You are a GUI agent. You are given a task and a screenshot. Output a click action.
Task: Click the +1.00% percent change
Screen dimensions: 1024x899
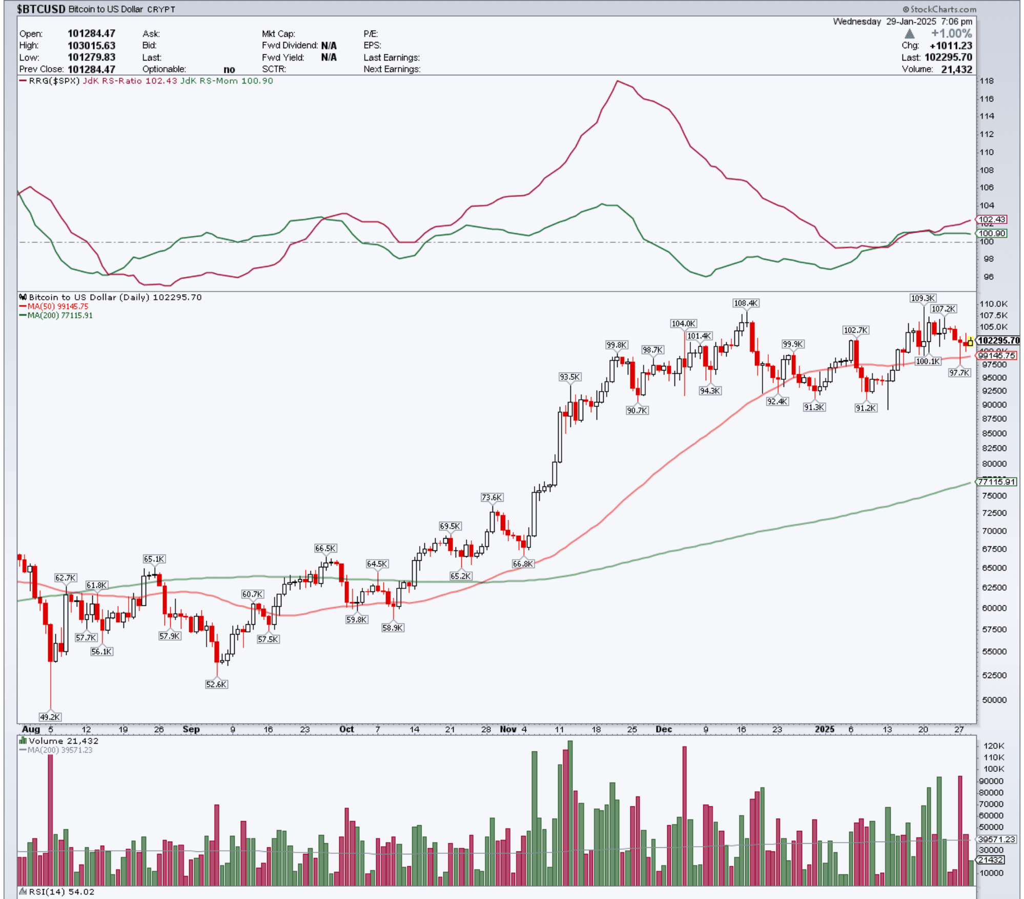coord(952,34)
